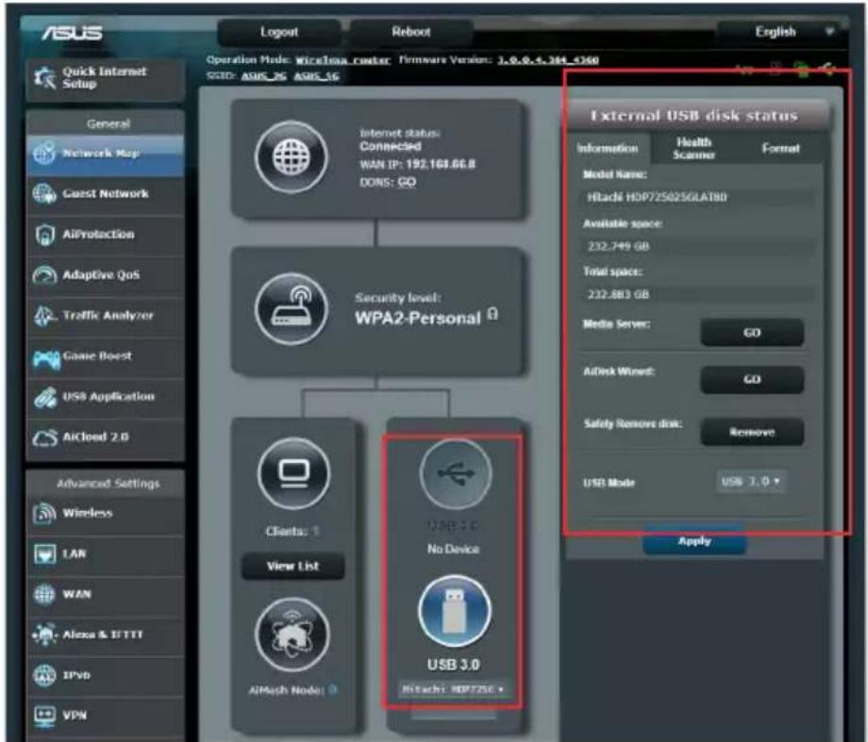The height and width of the screenshot is (742, 868).
Task: Click the AiMesh Node icon
Action: click(x=292, y=635)
